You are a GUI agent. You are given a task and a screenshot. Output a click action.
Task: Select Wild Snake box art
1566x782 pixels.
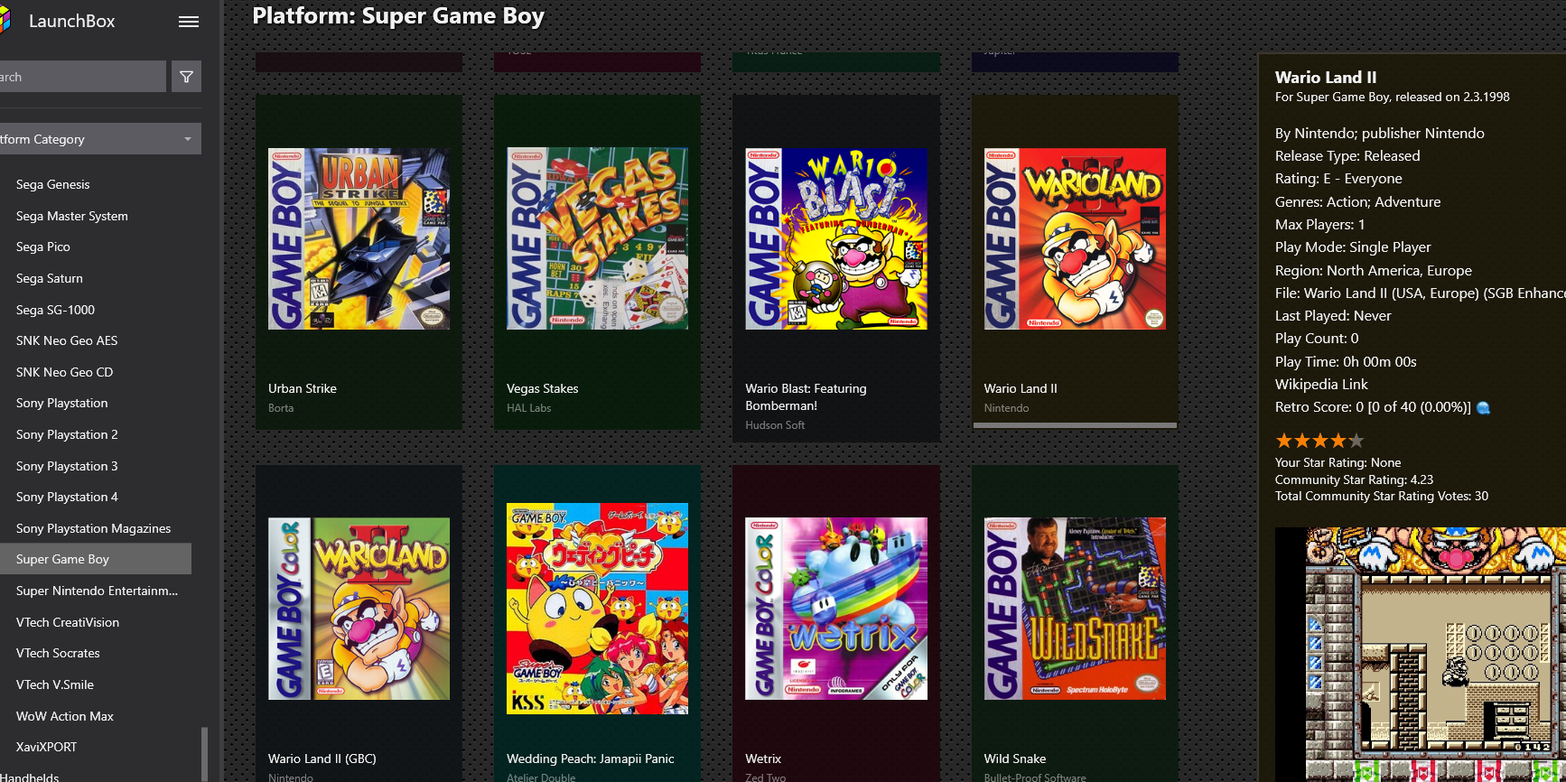1075,609
